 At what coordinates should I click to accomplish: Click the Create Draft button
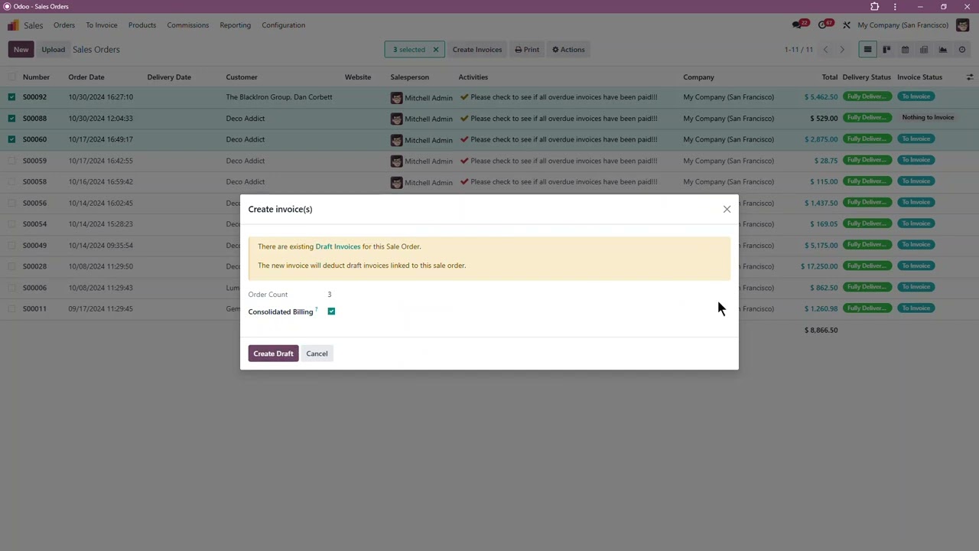(x=273, y=354)
